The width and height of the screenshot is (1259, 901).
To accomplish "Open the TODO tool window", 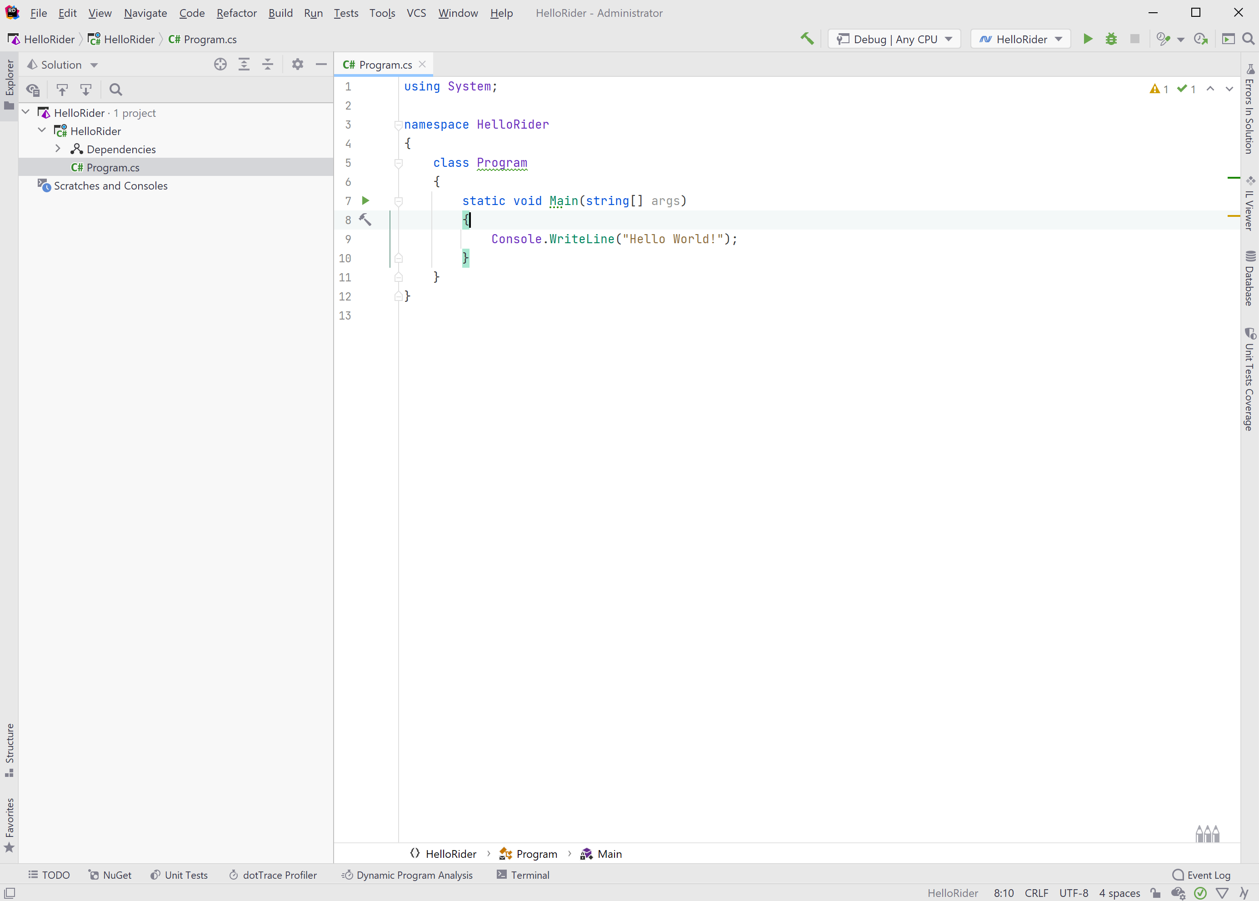I will 49,875.
